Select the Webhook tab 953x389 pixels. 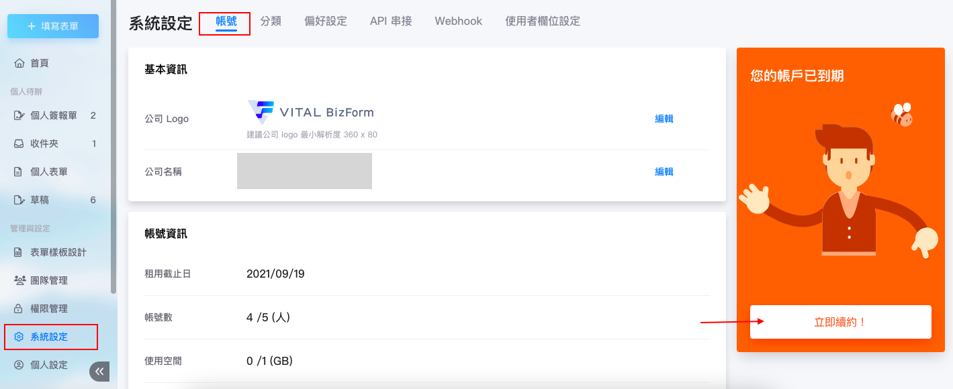[459, 21]
